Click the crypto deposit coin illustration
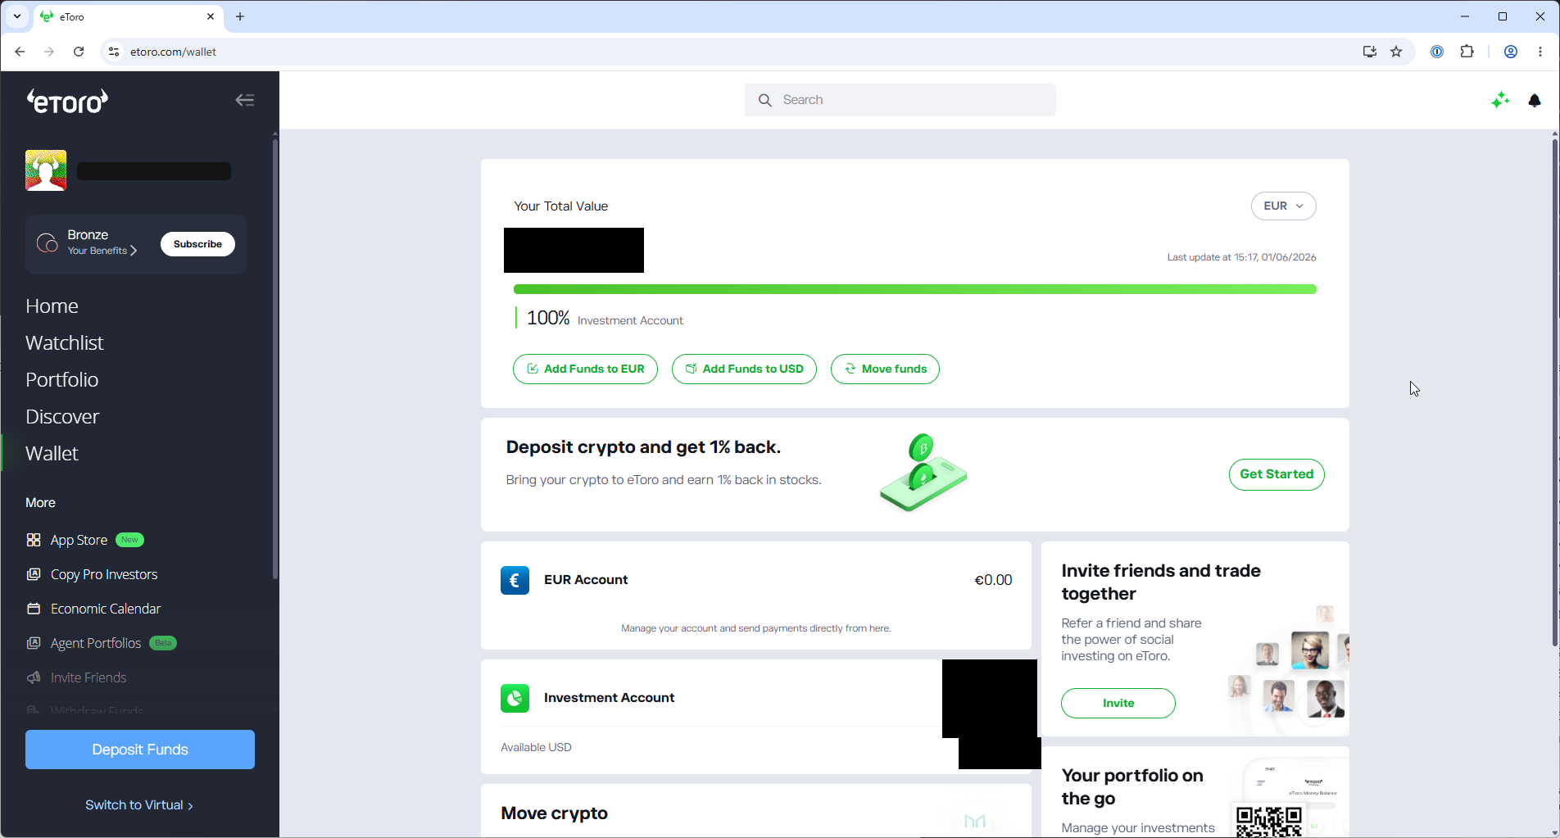Viewport: 1560px width, 838px height. 924,473
